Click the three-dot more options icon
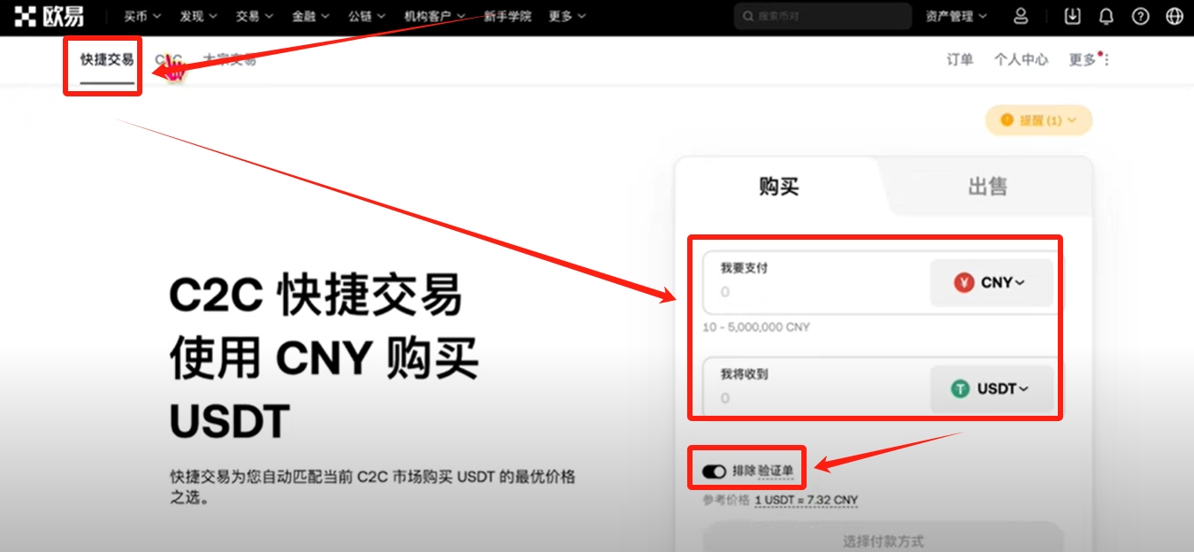 (x=1106, y=60)
